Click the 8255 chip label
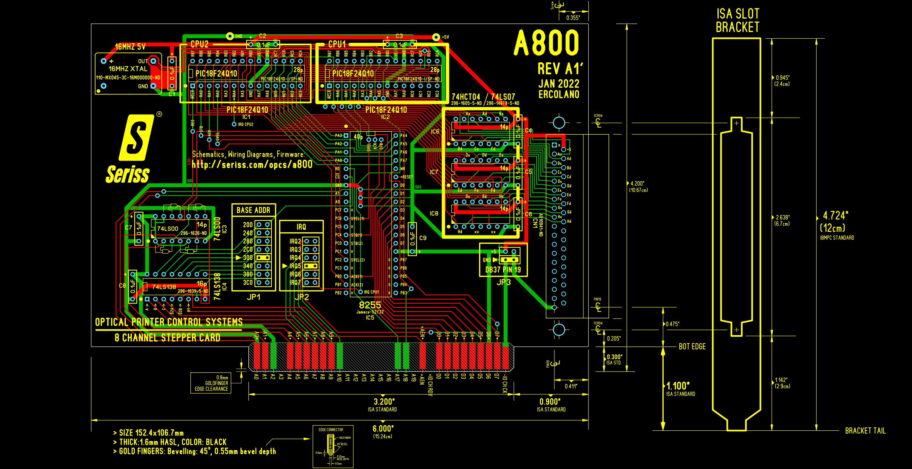The height and width of the screenshot is (469, 912). 370,305
